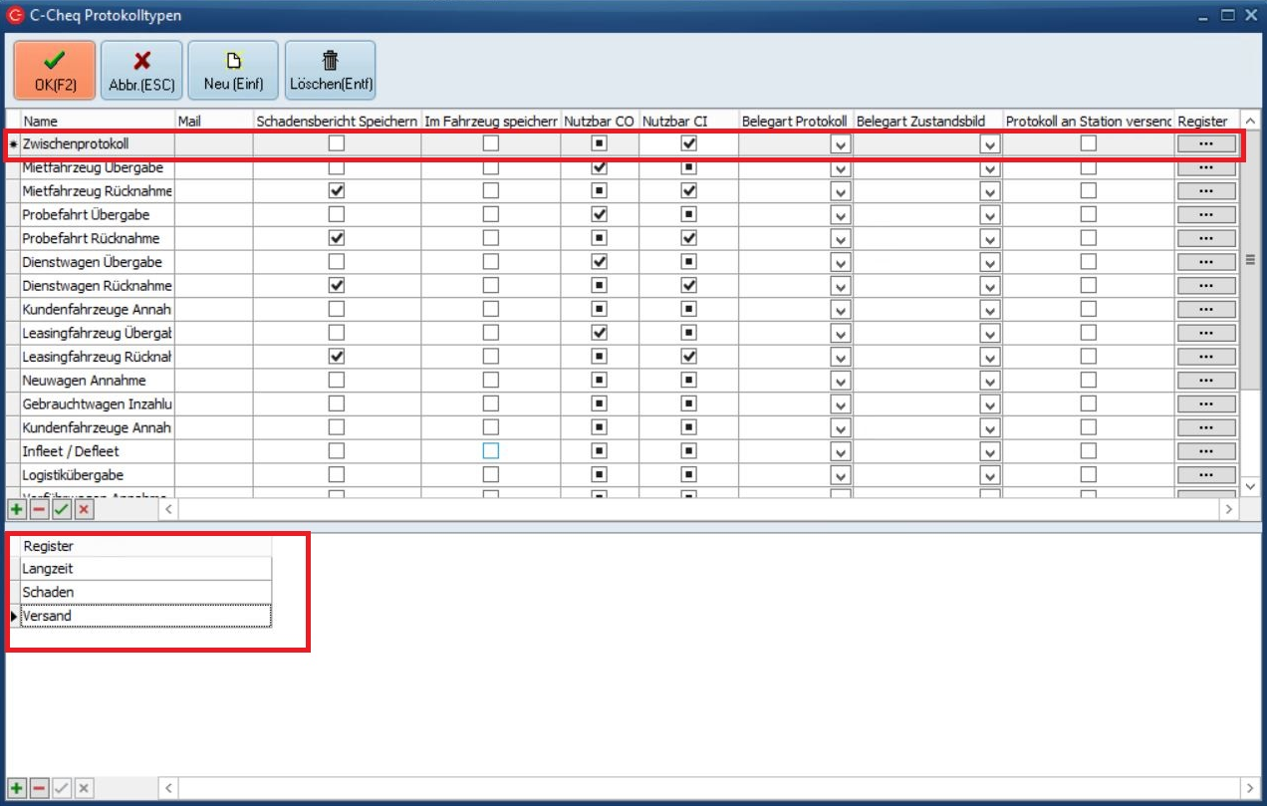Viewport: 1267px width, 806px height.
Task: Add register with lower grid green plus icon
Action: coord(17,788)
